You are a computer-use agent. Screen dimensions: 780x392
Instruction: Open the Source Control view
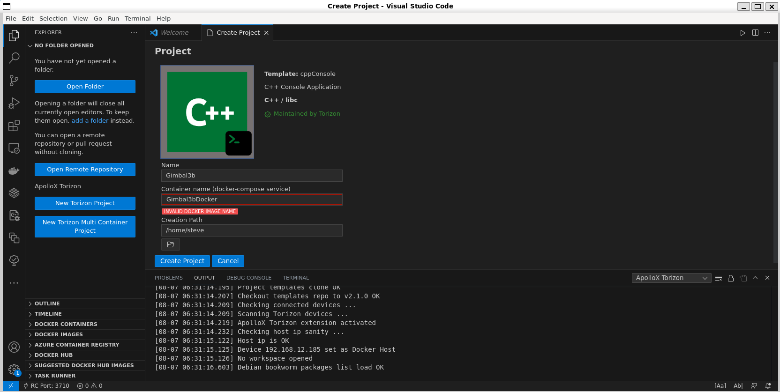pyautogui.click(x=14, y=81)
